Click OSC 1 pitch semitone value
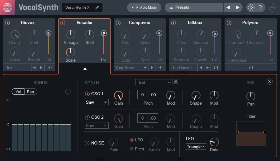 pyautogui.click(x=143, y=95)
